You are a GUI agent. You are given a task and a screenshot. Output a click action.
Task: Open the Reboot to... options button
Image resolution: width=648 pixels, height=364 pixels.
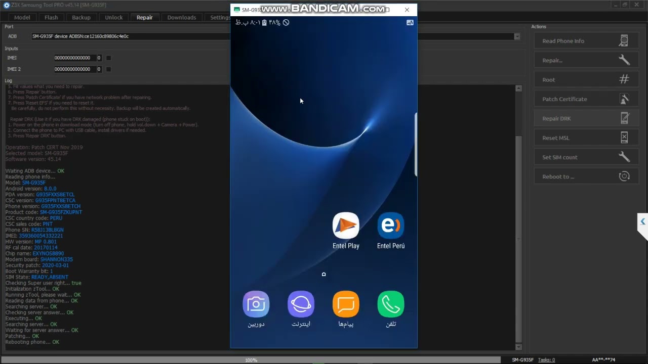pyautogui.click(x=585, y=176)
